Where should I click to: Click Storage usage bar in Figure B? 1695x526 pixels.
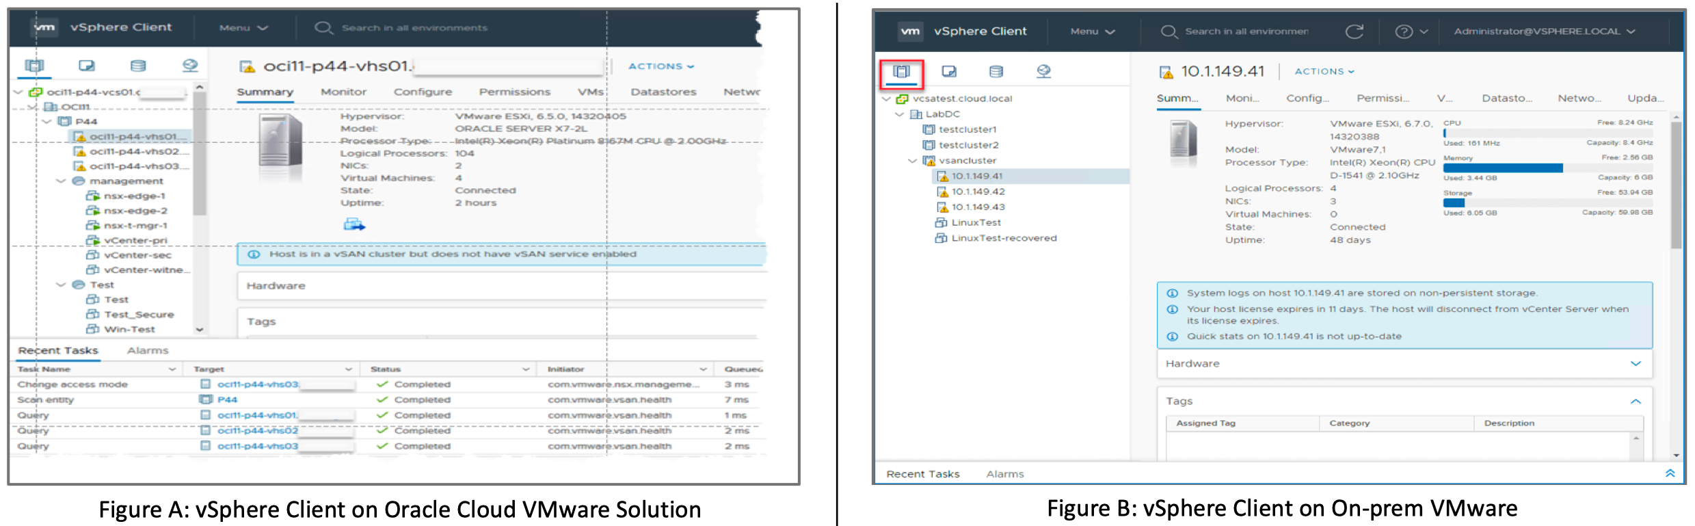(1548, 203)
